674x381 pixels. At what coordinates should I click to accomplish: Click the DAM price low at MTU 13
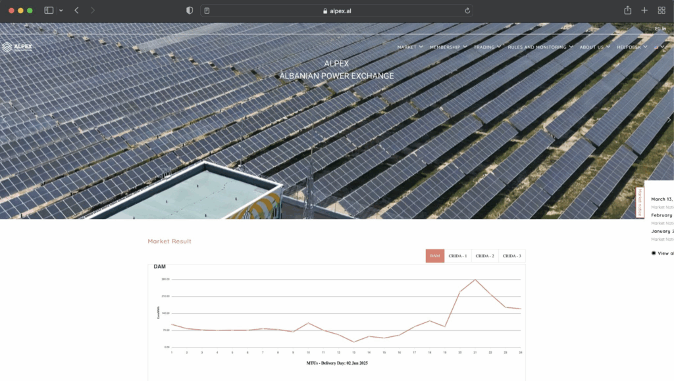(x=353, y=342)
